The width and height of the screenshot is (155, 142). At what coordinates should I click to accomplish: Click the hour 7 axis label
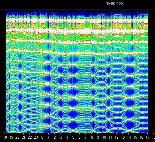[x=86, y=137]
